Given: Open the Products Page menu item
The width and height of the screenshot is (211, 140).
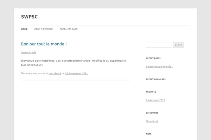Looking at the screenshot, I should 69,29.
